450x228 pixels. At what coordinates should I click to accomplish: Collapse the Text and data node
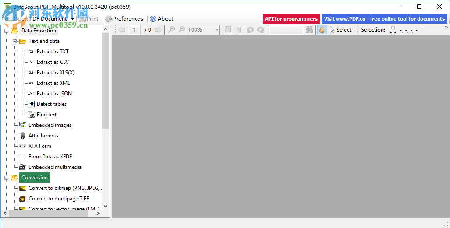14,41
